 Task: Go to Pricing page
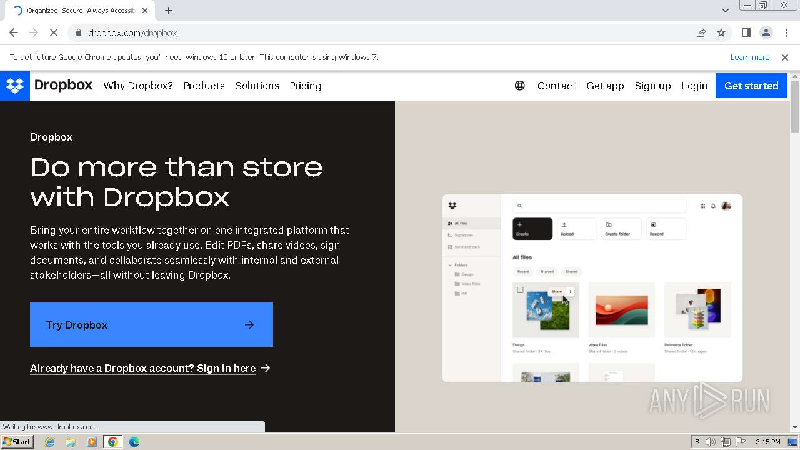point(305,86)
